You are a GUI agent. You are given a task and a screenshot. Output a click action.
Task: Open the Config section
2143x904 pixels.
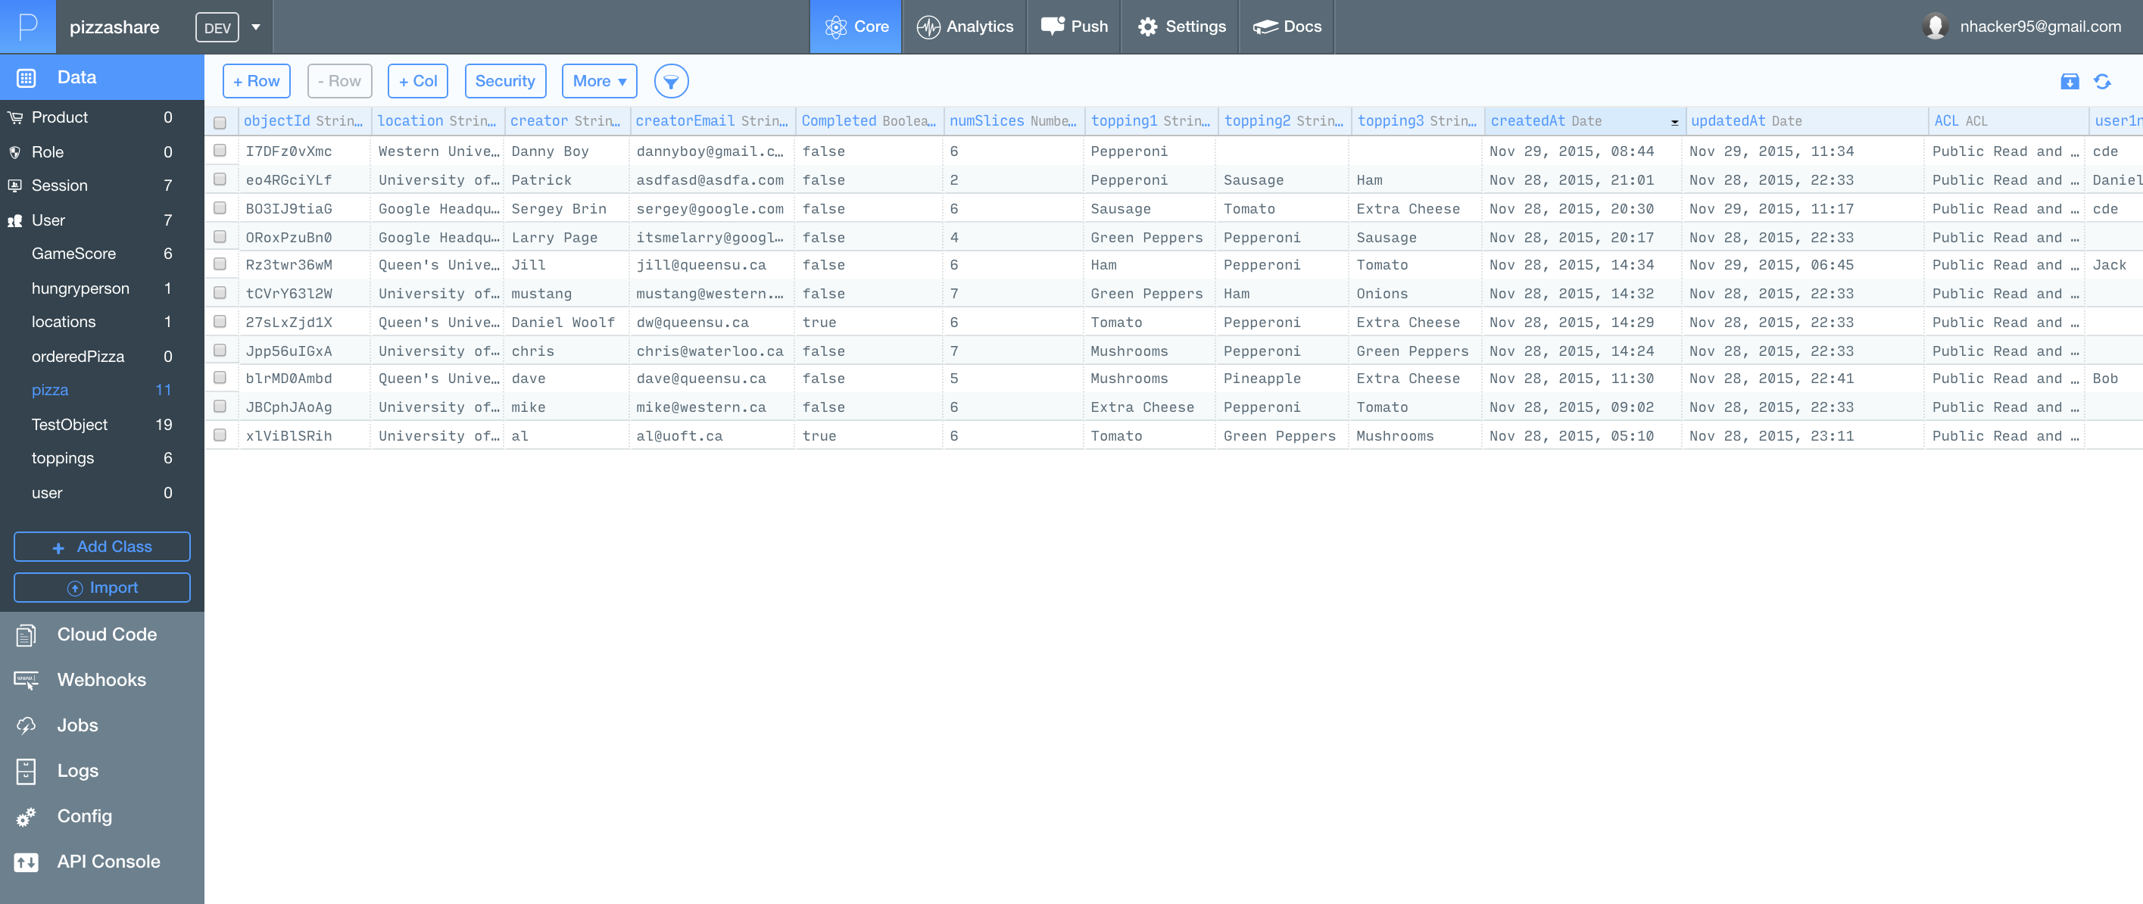point(84,815)
